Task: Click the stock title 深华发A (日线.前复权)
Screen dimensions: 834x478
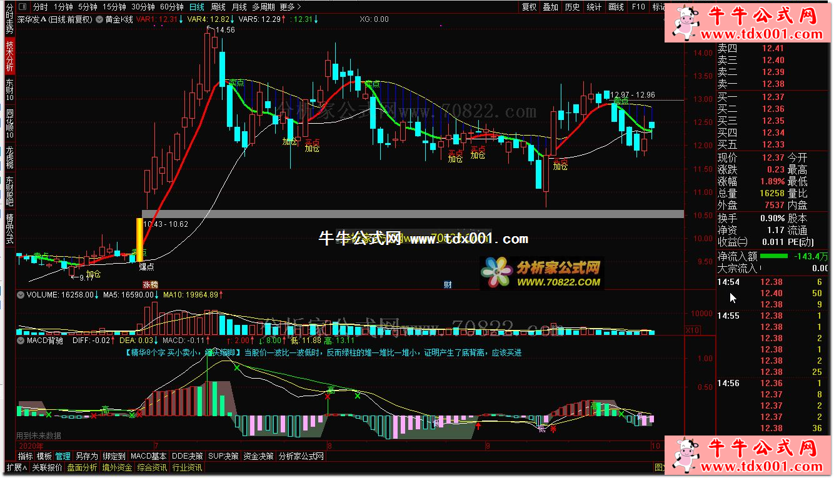Action: click(55, 19)
